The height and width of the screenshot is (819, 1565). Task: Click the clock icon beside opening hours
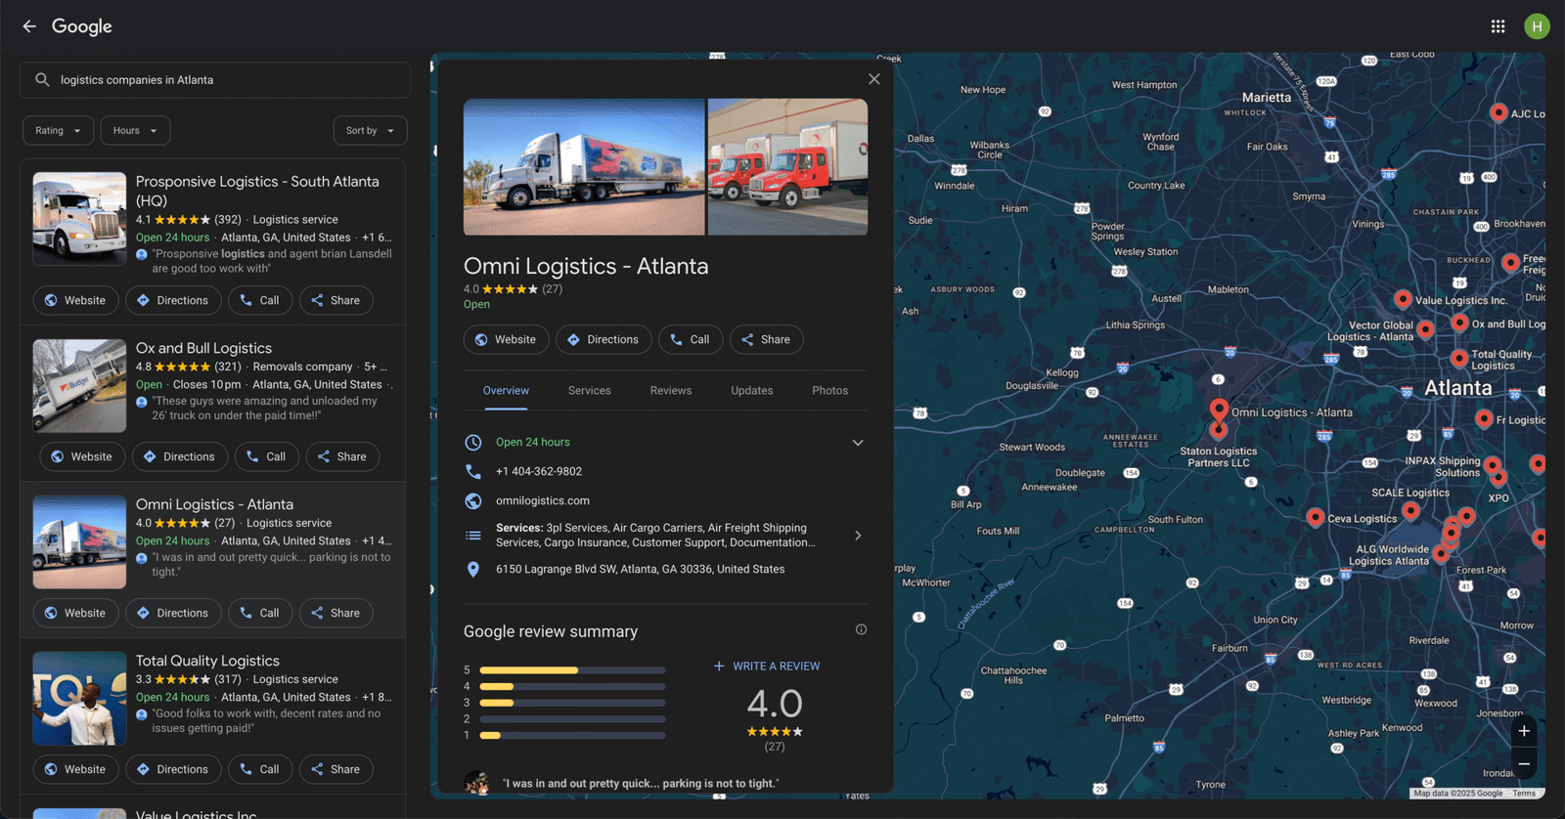coord(473,443)
